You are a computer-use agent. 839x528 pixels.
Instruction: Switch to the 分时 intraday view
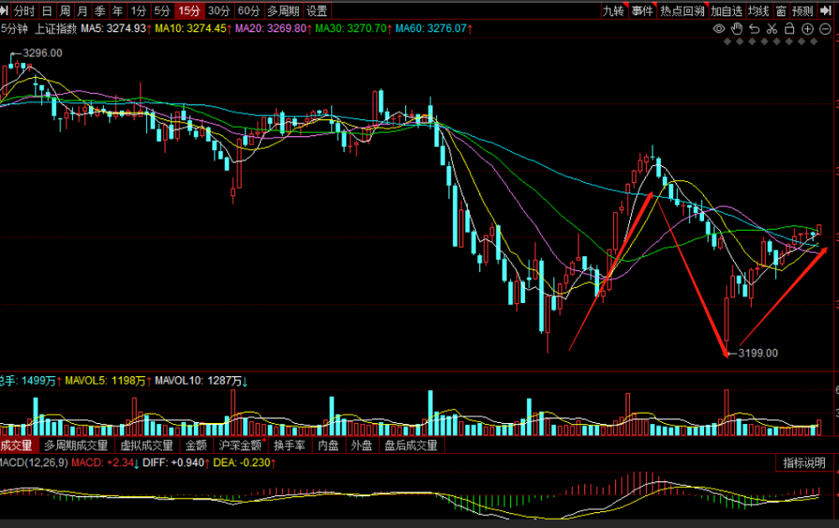(24, 11)
